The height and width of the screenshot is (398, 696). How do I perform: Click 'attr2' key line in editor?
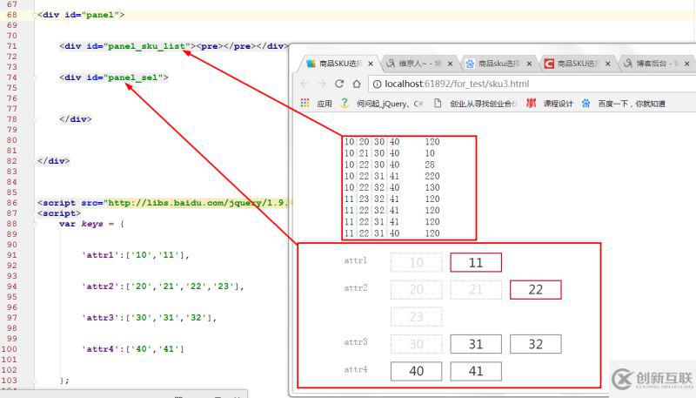click(163, 287)
